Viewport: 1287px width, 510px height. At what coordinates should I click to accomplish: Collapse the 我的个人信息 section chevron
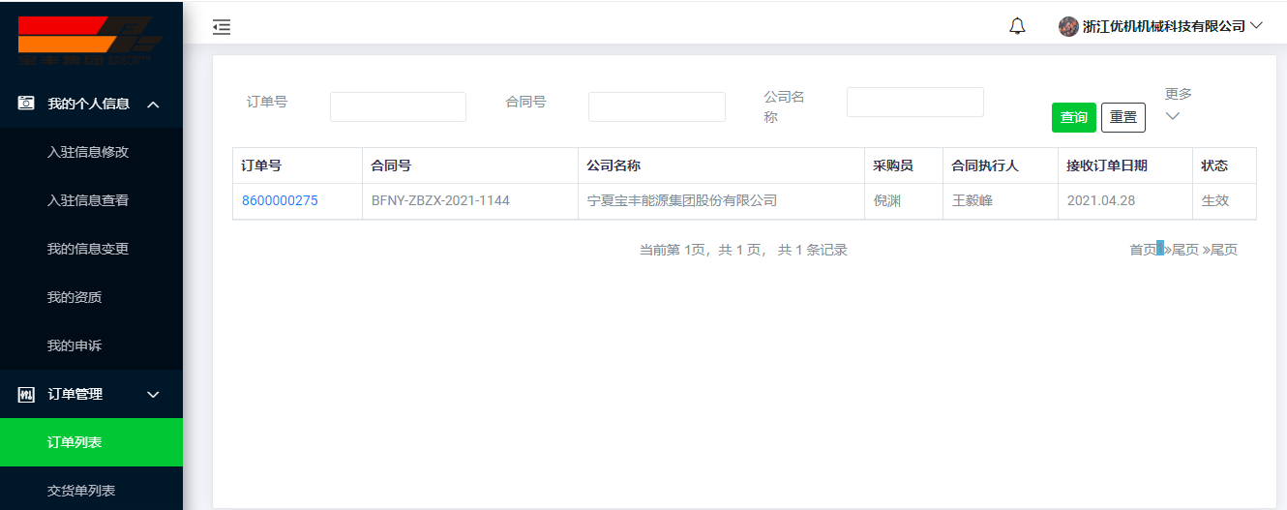(153, 104)
